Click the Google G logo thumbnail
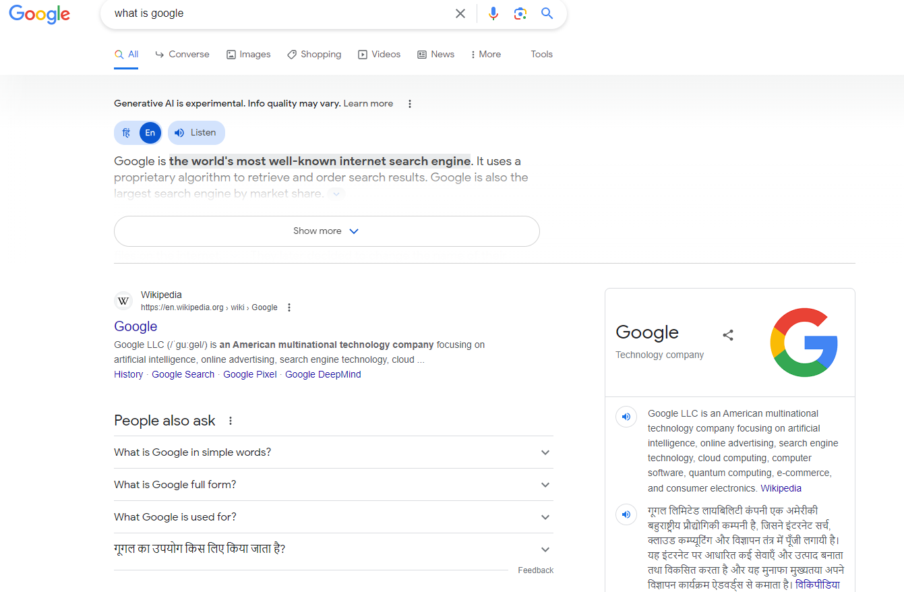Viewport: 904px width, 592px height. click(x=804, y=343)
